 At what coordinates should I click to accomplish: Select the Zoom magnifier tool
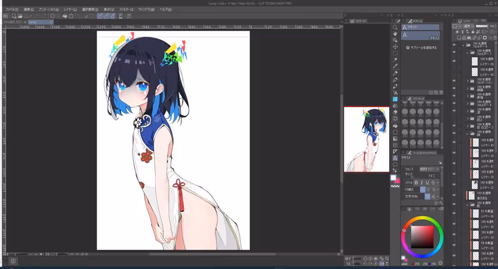(395, 27)
